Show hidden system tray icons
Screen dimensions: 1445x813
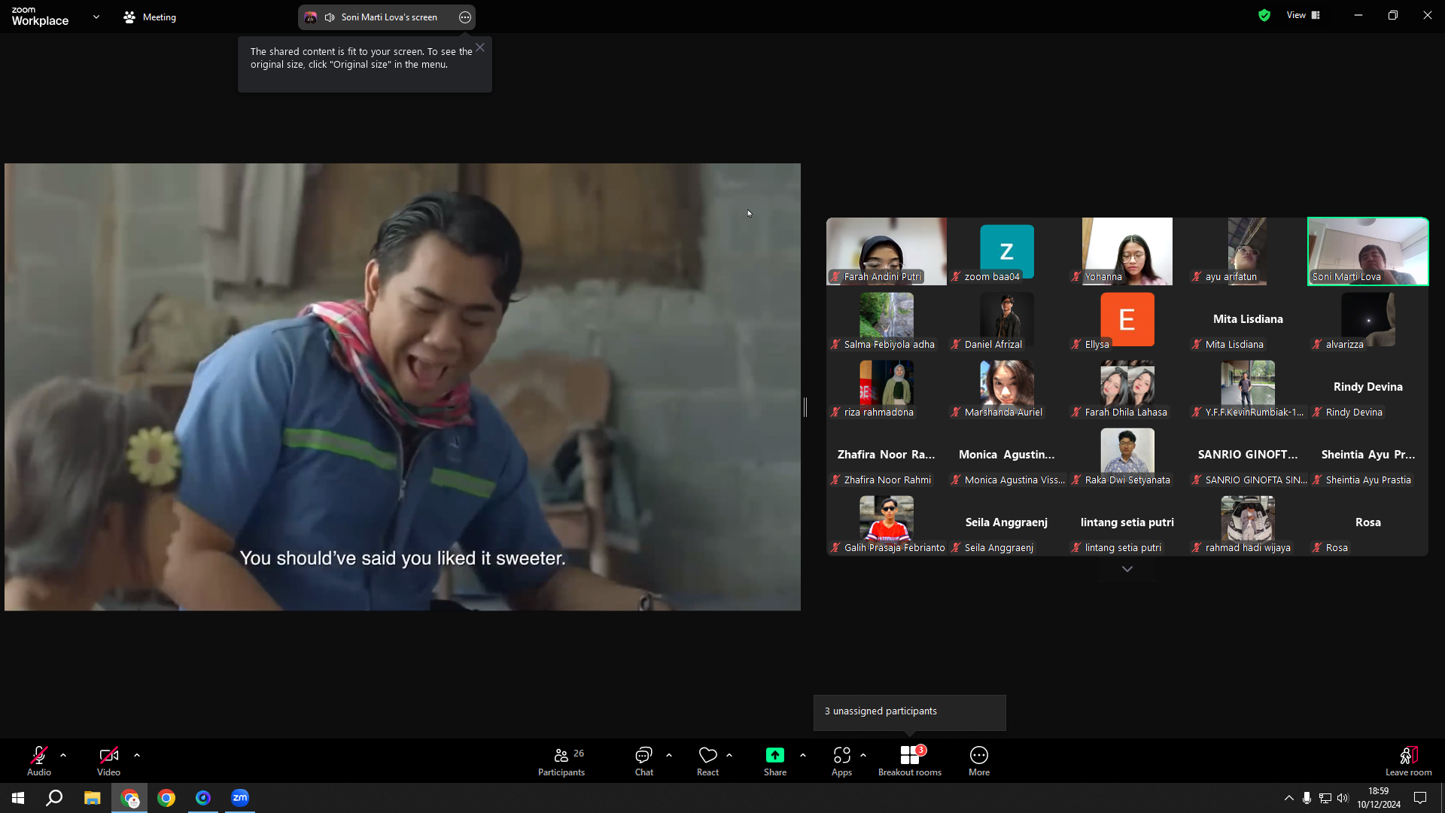coord(1289,798)
